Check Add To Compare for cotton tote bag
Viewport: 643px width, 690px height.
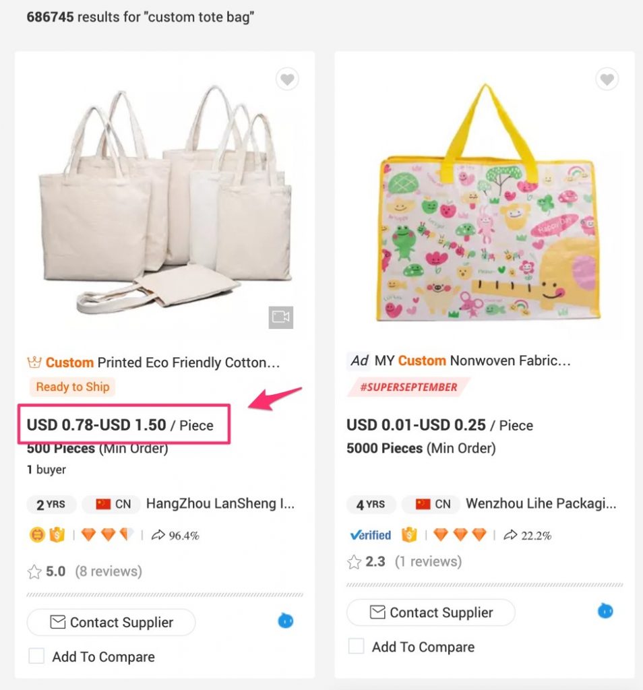pos(36,656)
